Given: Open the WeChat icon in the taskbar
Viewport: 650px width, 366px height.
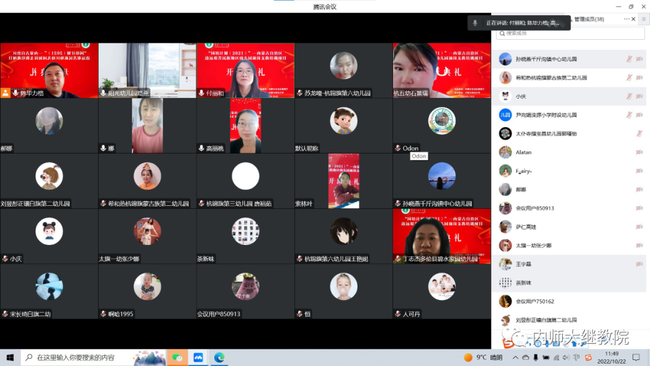Looking at the screenshot, I should point(177,358).
